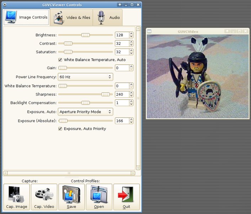This screenshot has height=214, width=251.
Task: Decrease Saturation with the spinner down arrow
Action: click(131, 53)
